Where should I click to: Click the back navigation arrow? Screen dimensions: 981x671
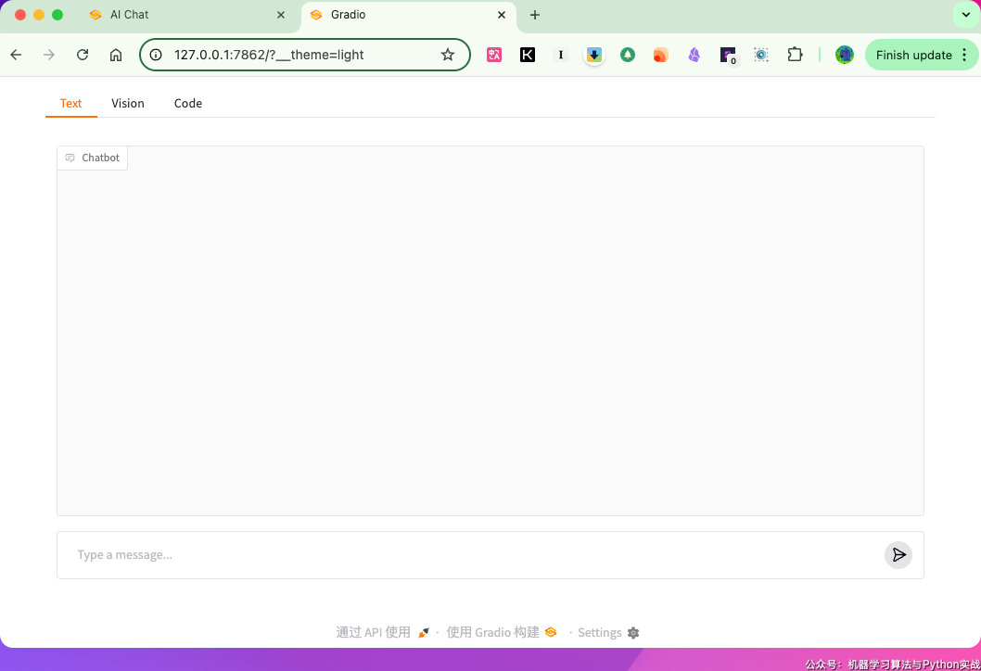click(x=17, y=55)
